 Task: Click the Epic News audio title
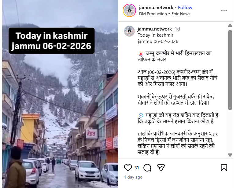click(x=181, y=14)
